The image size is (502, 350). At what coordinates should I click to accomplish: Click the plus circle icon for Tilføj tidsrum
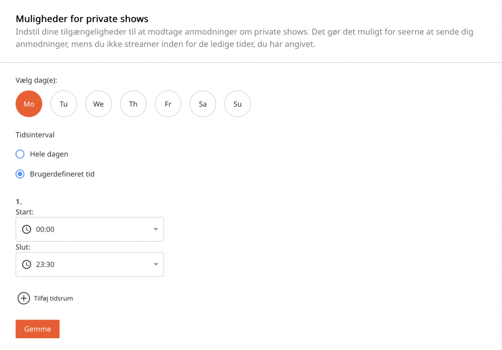pyautogui.click(x=24, y=298)
